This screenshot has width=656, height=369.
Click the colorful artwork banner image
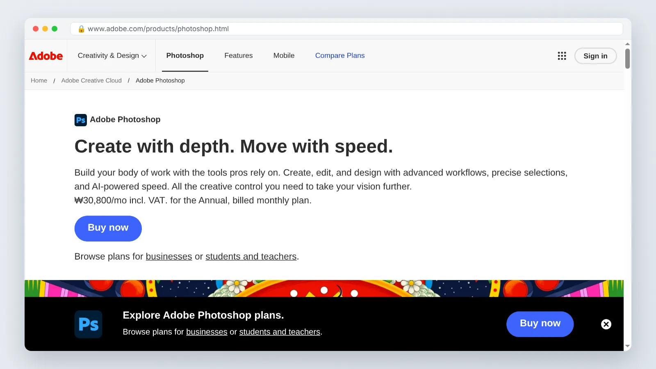(x=324, y=289)
